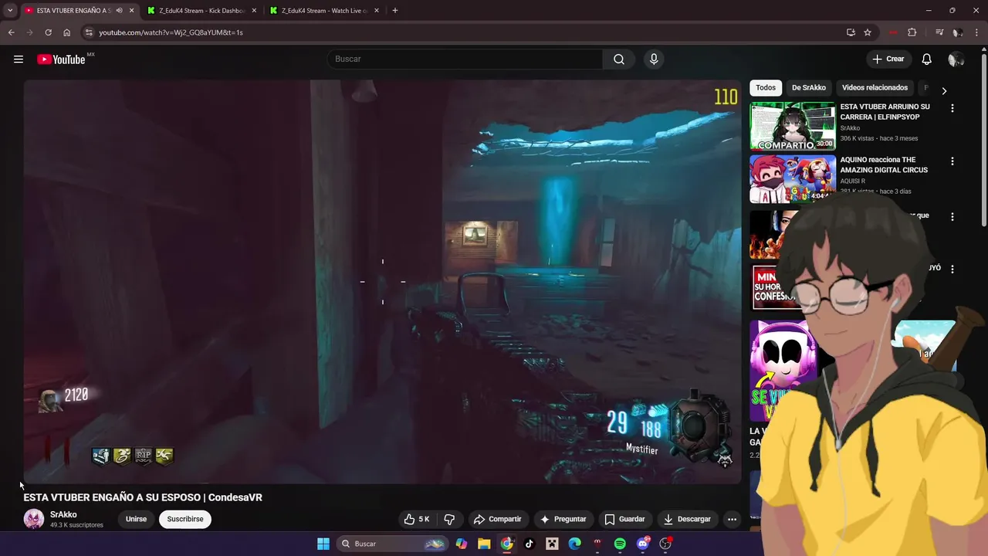Open Chrome media controls icon
The width and height of the screenshot is (988, 556).
939,32
